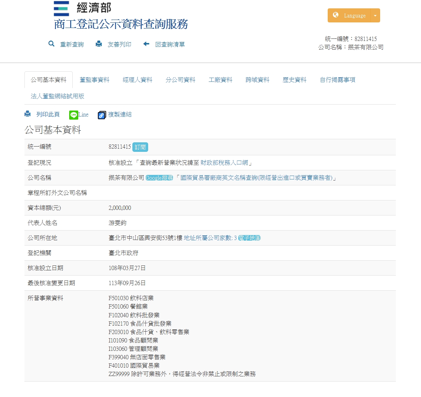Click the 友善列印 link
Image resolution: width=421 pixels, height=397 pixels.
pos(119,44)
